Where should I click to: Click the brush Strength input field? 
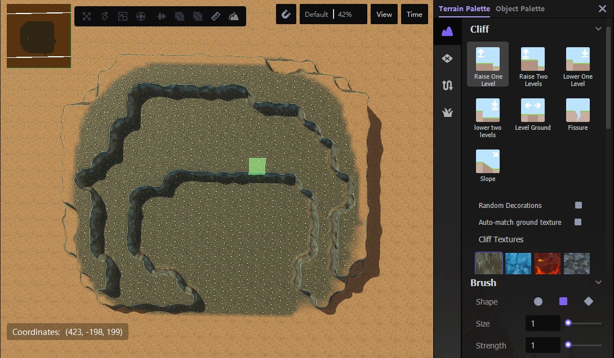click(542, 345)
